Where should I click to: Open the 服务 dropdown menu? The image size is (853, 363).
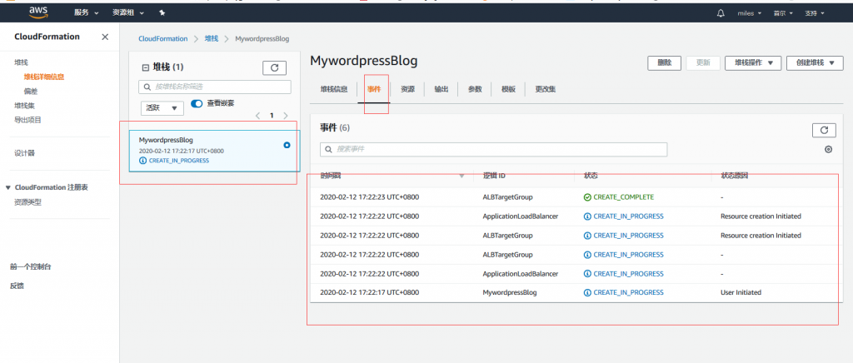click(x=87, y=12)
